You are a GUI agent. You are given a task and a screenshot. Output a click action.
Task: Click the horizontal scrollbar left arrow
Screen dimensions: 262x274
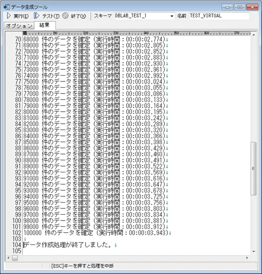click(x=8, y=258)
